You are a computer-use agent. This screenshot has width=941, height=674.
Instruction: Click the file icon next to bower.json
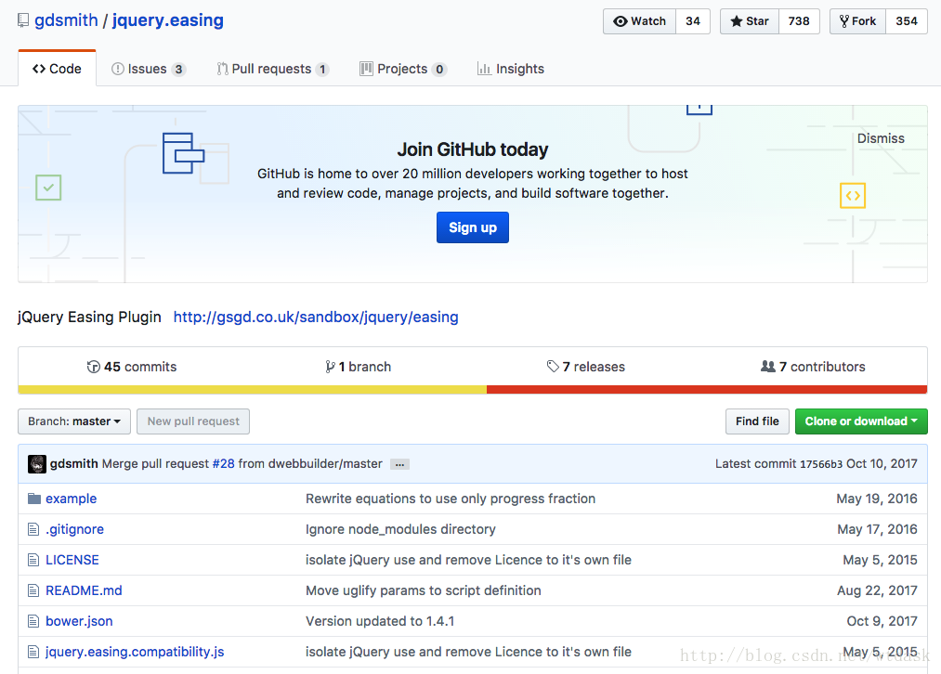point(33,621)
